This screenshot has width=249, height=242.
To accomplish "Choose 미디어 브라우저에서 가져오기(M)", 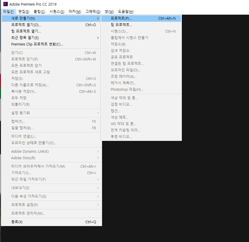I will [52, 167].
